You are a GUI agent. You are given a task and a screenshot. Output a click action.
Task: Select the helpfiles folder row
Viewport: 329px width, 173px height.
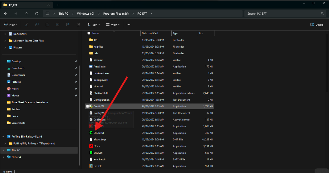[x=149, y=47]
